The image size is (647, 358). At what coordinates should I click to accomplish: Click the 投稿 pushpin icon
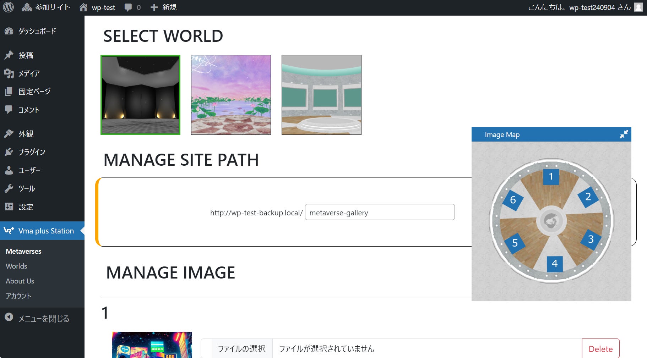coord(9,55)
